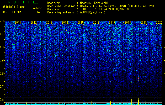
Task: Click the 0.9 frequency axis label
Action: pos(2,60)
